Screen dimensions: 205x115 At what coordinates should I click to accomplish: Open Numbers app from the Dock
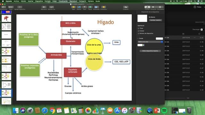(x=95, y=111)
